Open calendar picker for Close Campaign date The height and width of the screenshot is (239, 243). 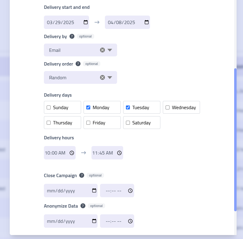[94, 191]
